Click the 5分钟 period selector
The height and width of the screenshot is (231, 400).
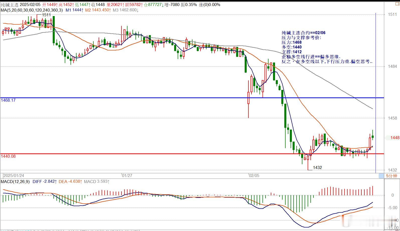pos(391,176)
